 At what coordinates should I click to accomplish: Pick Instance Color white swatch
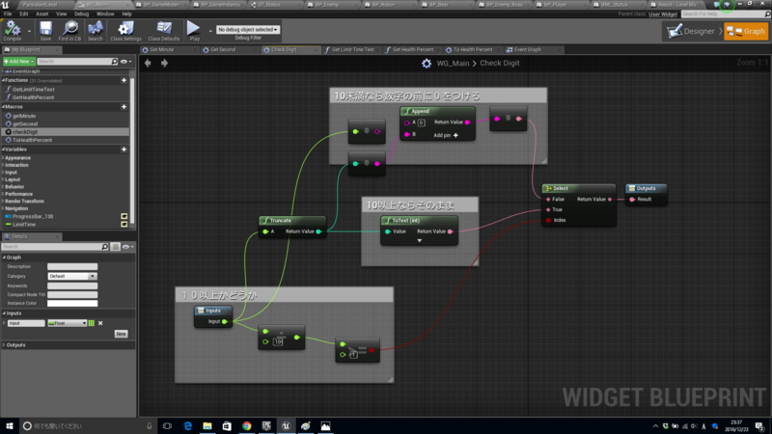click(x=72, y=304)
